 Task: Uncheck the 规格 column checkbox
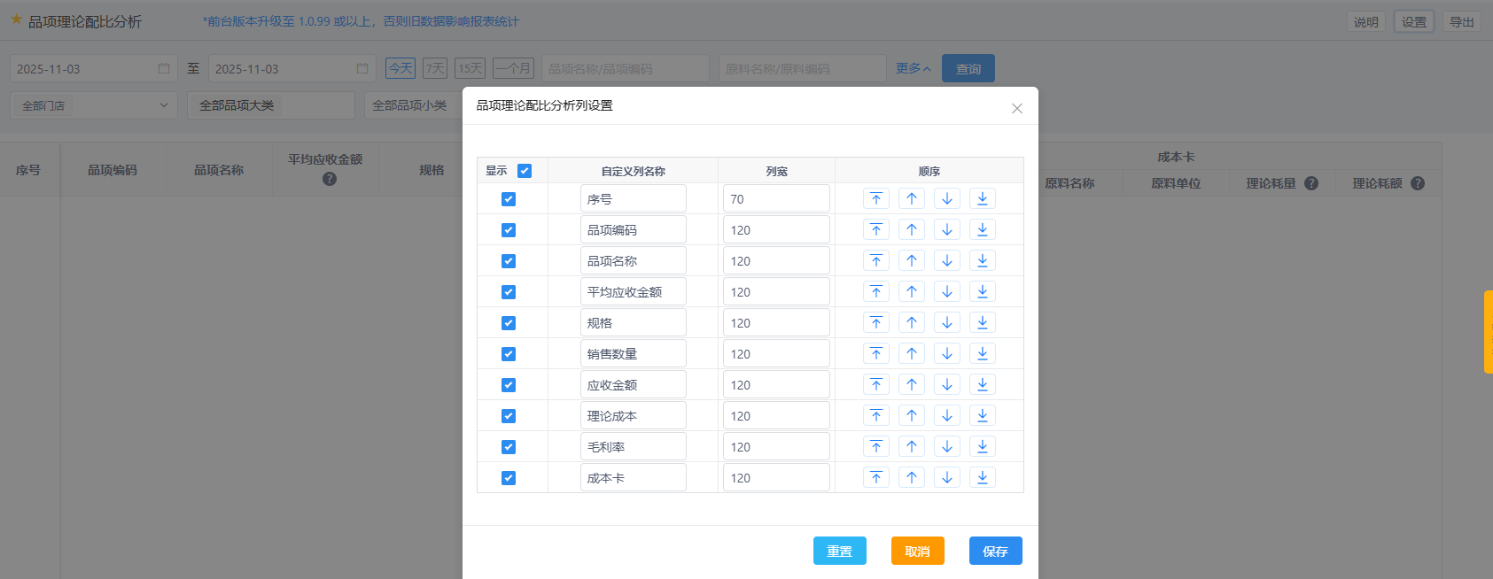click(509, 323)
